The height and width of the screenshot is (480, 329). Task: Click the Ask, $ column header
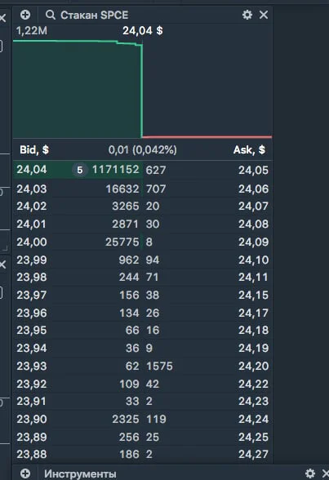coord(249,149)
